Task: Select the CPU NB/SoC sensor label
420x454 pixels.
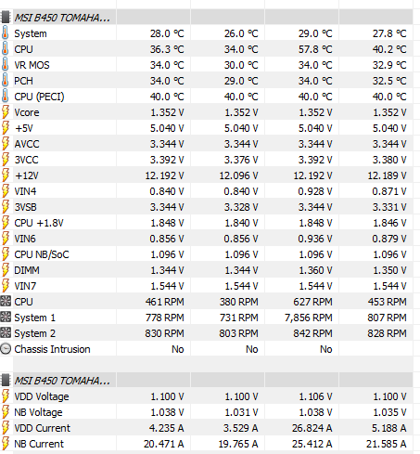Action: pos(42,254)
